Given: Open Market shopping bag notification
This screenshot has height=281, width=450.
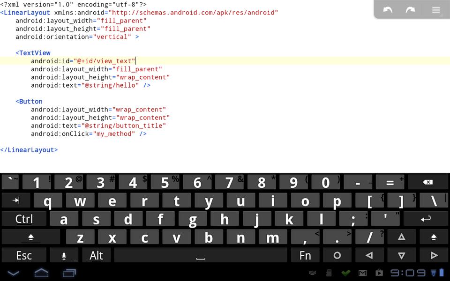Looking at the screenshot, I should (379, 273).
